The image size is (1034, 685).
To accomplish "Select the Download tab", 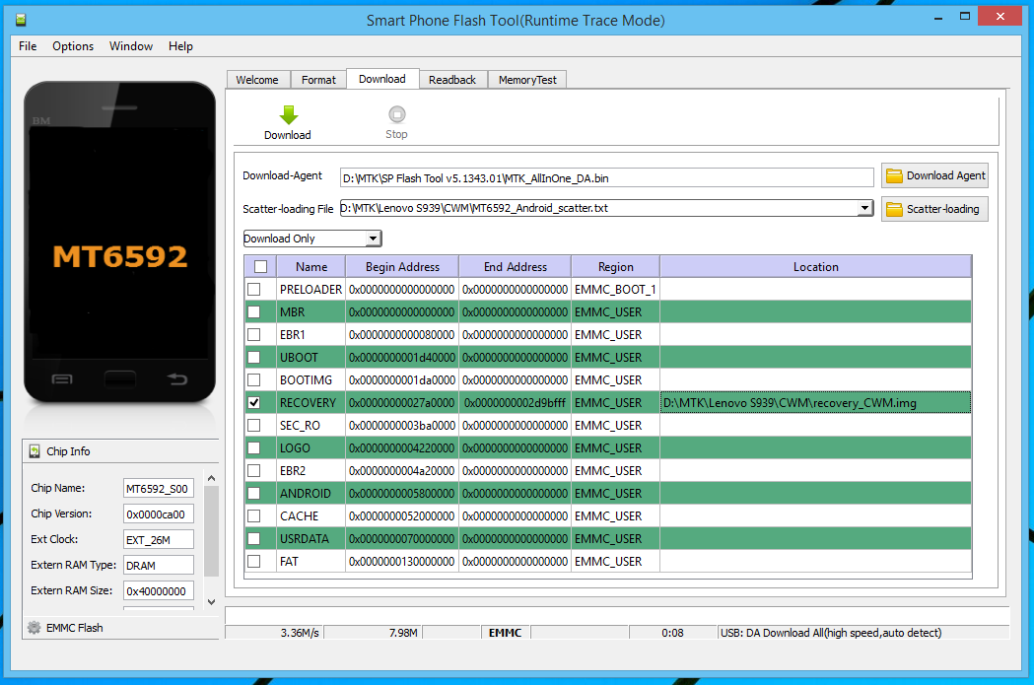I will [x=382, y=79].
